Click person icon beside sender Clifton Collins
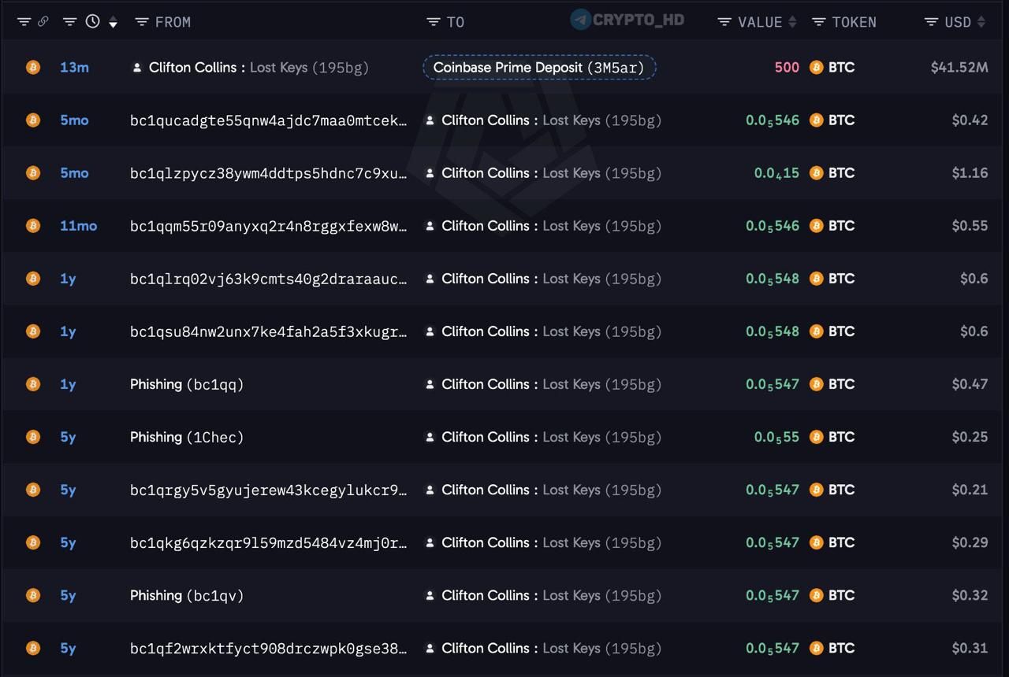Viewport: 1009px width, 677px height. tap(137, 68)
